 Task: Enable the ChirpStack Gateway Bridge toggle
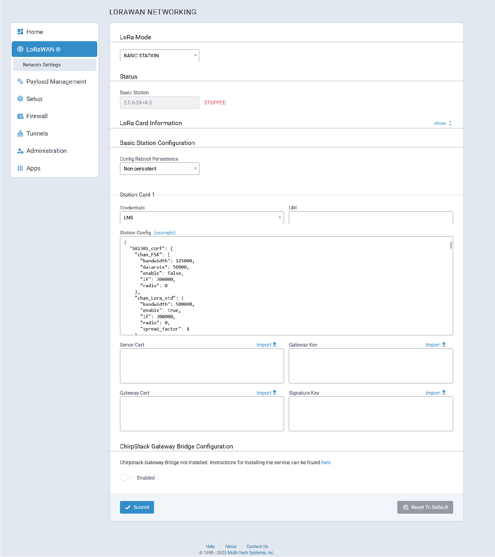point(126,477)
